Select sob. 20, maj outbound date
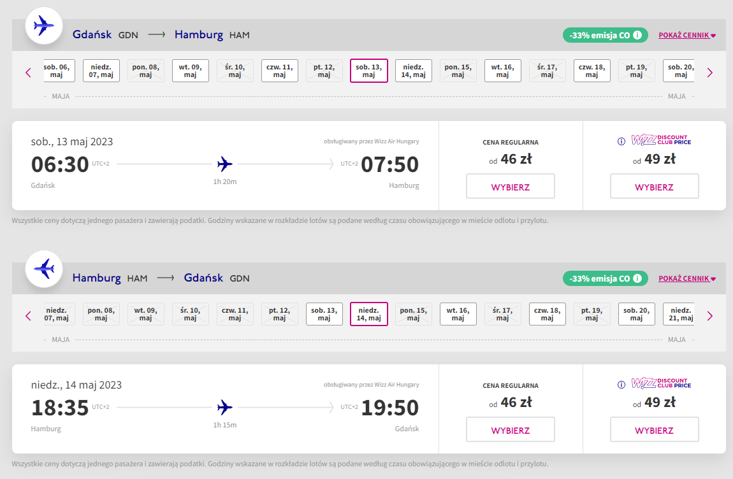 (x=679, y=71)
